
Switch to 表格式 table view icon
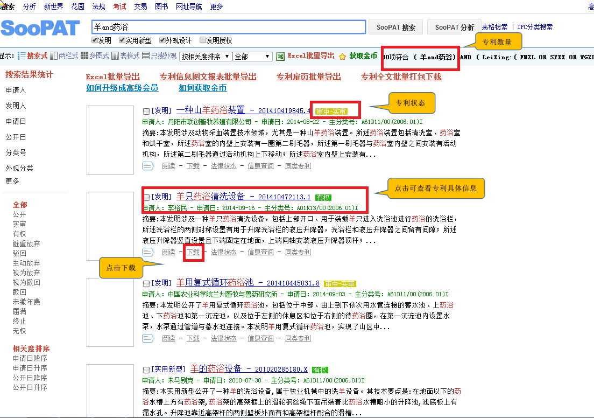[x=115, y=56]
